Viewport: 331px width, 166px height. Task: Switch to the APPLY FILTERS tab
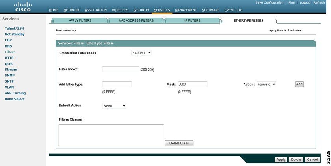click(80, 20)
